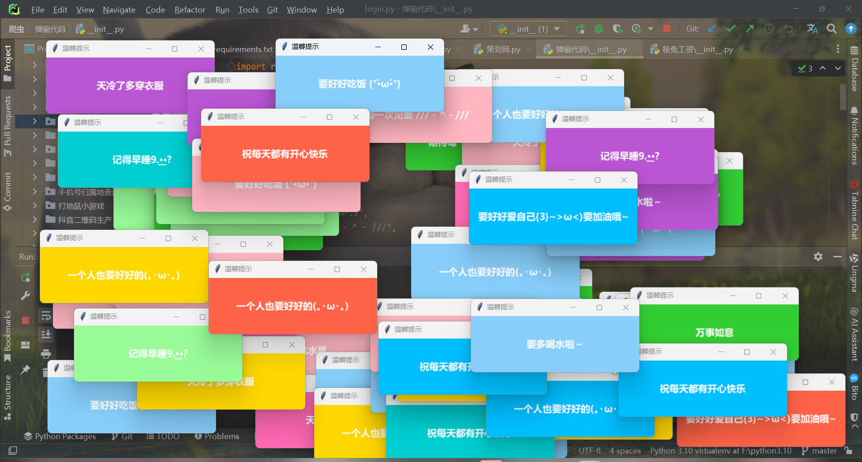862x462 pixels.
Task: Open the __init__ (1) run configuration dropdown
Action: click(528, 29)
